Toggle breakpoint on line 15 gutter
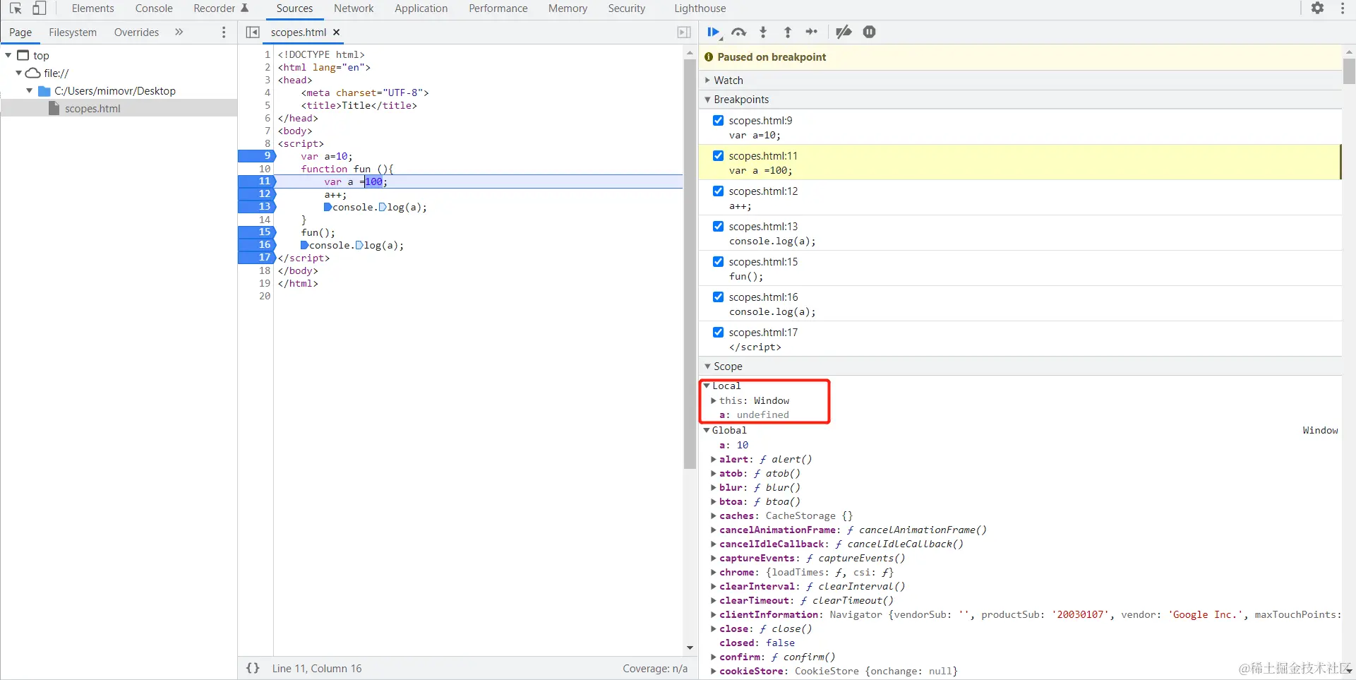Screen dimensions: 1356x680 click(257, 232)
